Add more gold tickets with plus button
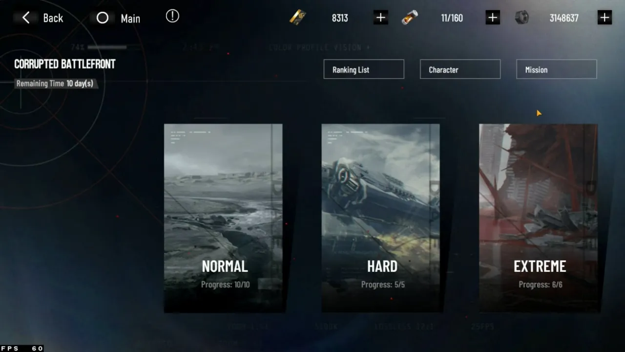The width and height of the screenshot is (625, 352). tap(380, 18)
